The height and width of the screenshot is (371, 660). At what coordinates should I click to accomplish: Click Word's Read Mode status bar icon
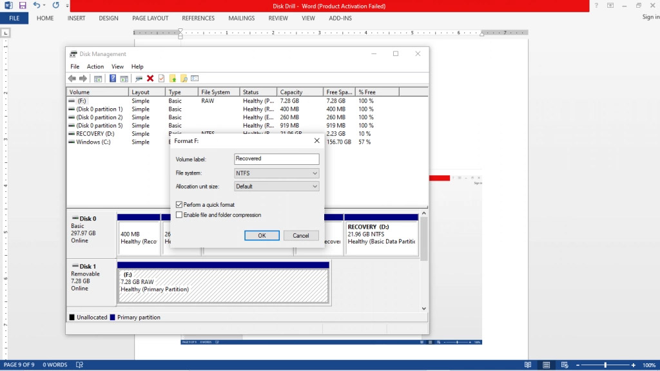tap(527, 365)
